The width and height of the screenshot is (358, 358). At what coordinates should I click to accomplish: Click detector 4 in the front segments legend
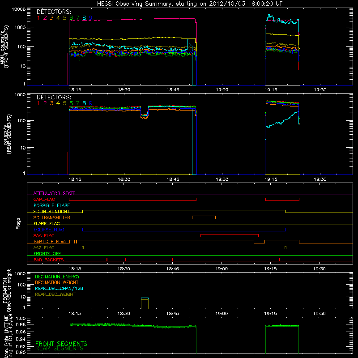58,18
